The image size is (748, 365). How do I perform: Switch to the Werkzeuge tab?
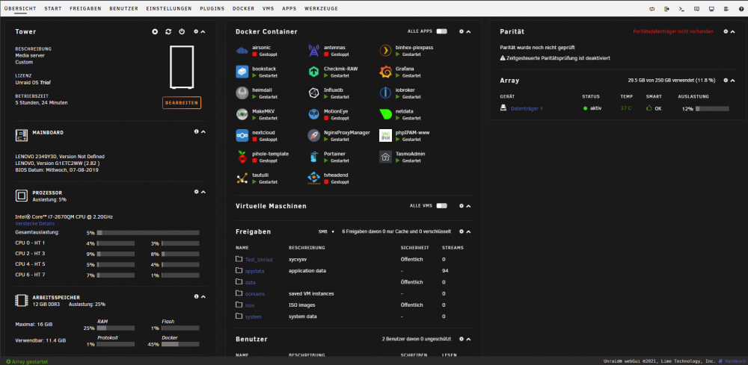(321, 8)
